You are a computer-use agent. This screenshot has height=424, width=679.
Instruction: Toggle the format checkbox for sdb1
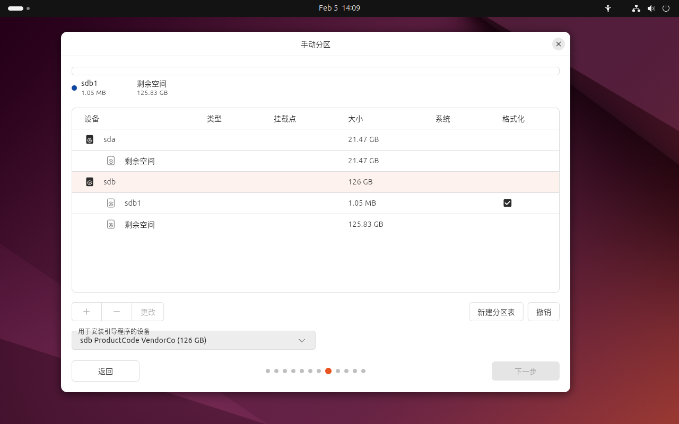click(508, 203)
